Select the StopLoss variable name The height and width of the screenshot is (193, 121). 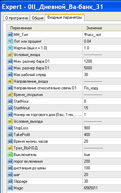click(x=21, y=128)
